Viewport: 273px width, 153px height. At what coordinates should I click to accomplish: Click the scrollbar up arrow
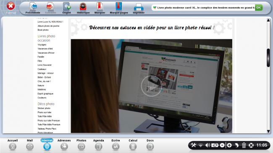pyautogui.click(x=268, y=21)
